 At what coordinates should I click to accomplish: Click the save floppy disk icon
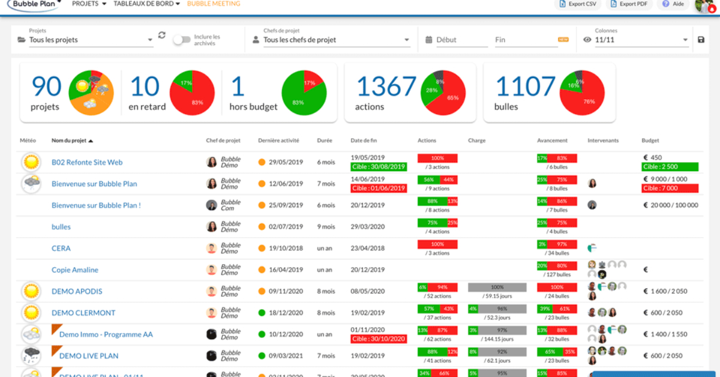pyautogui.click(x=701, y=40)
